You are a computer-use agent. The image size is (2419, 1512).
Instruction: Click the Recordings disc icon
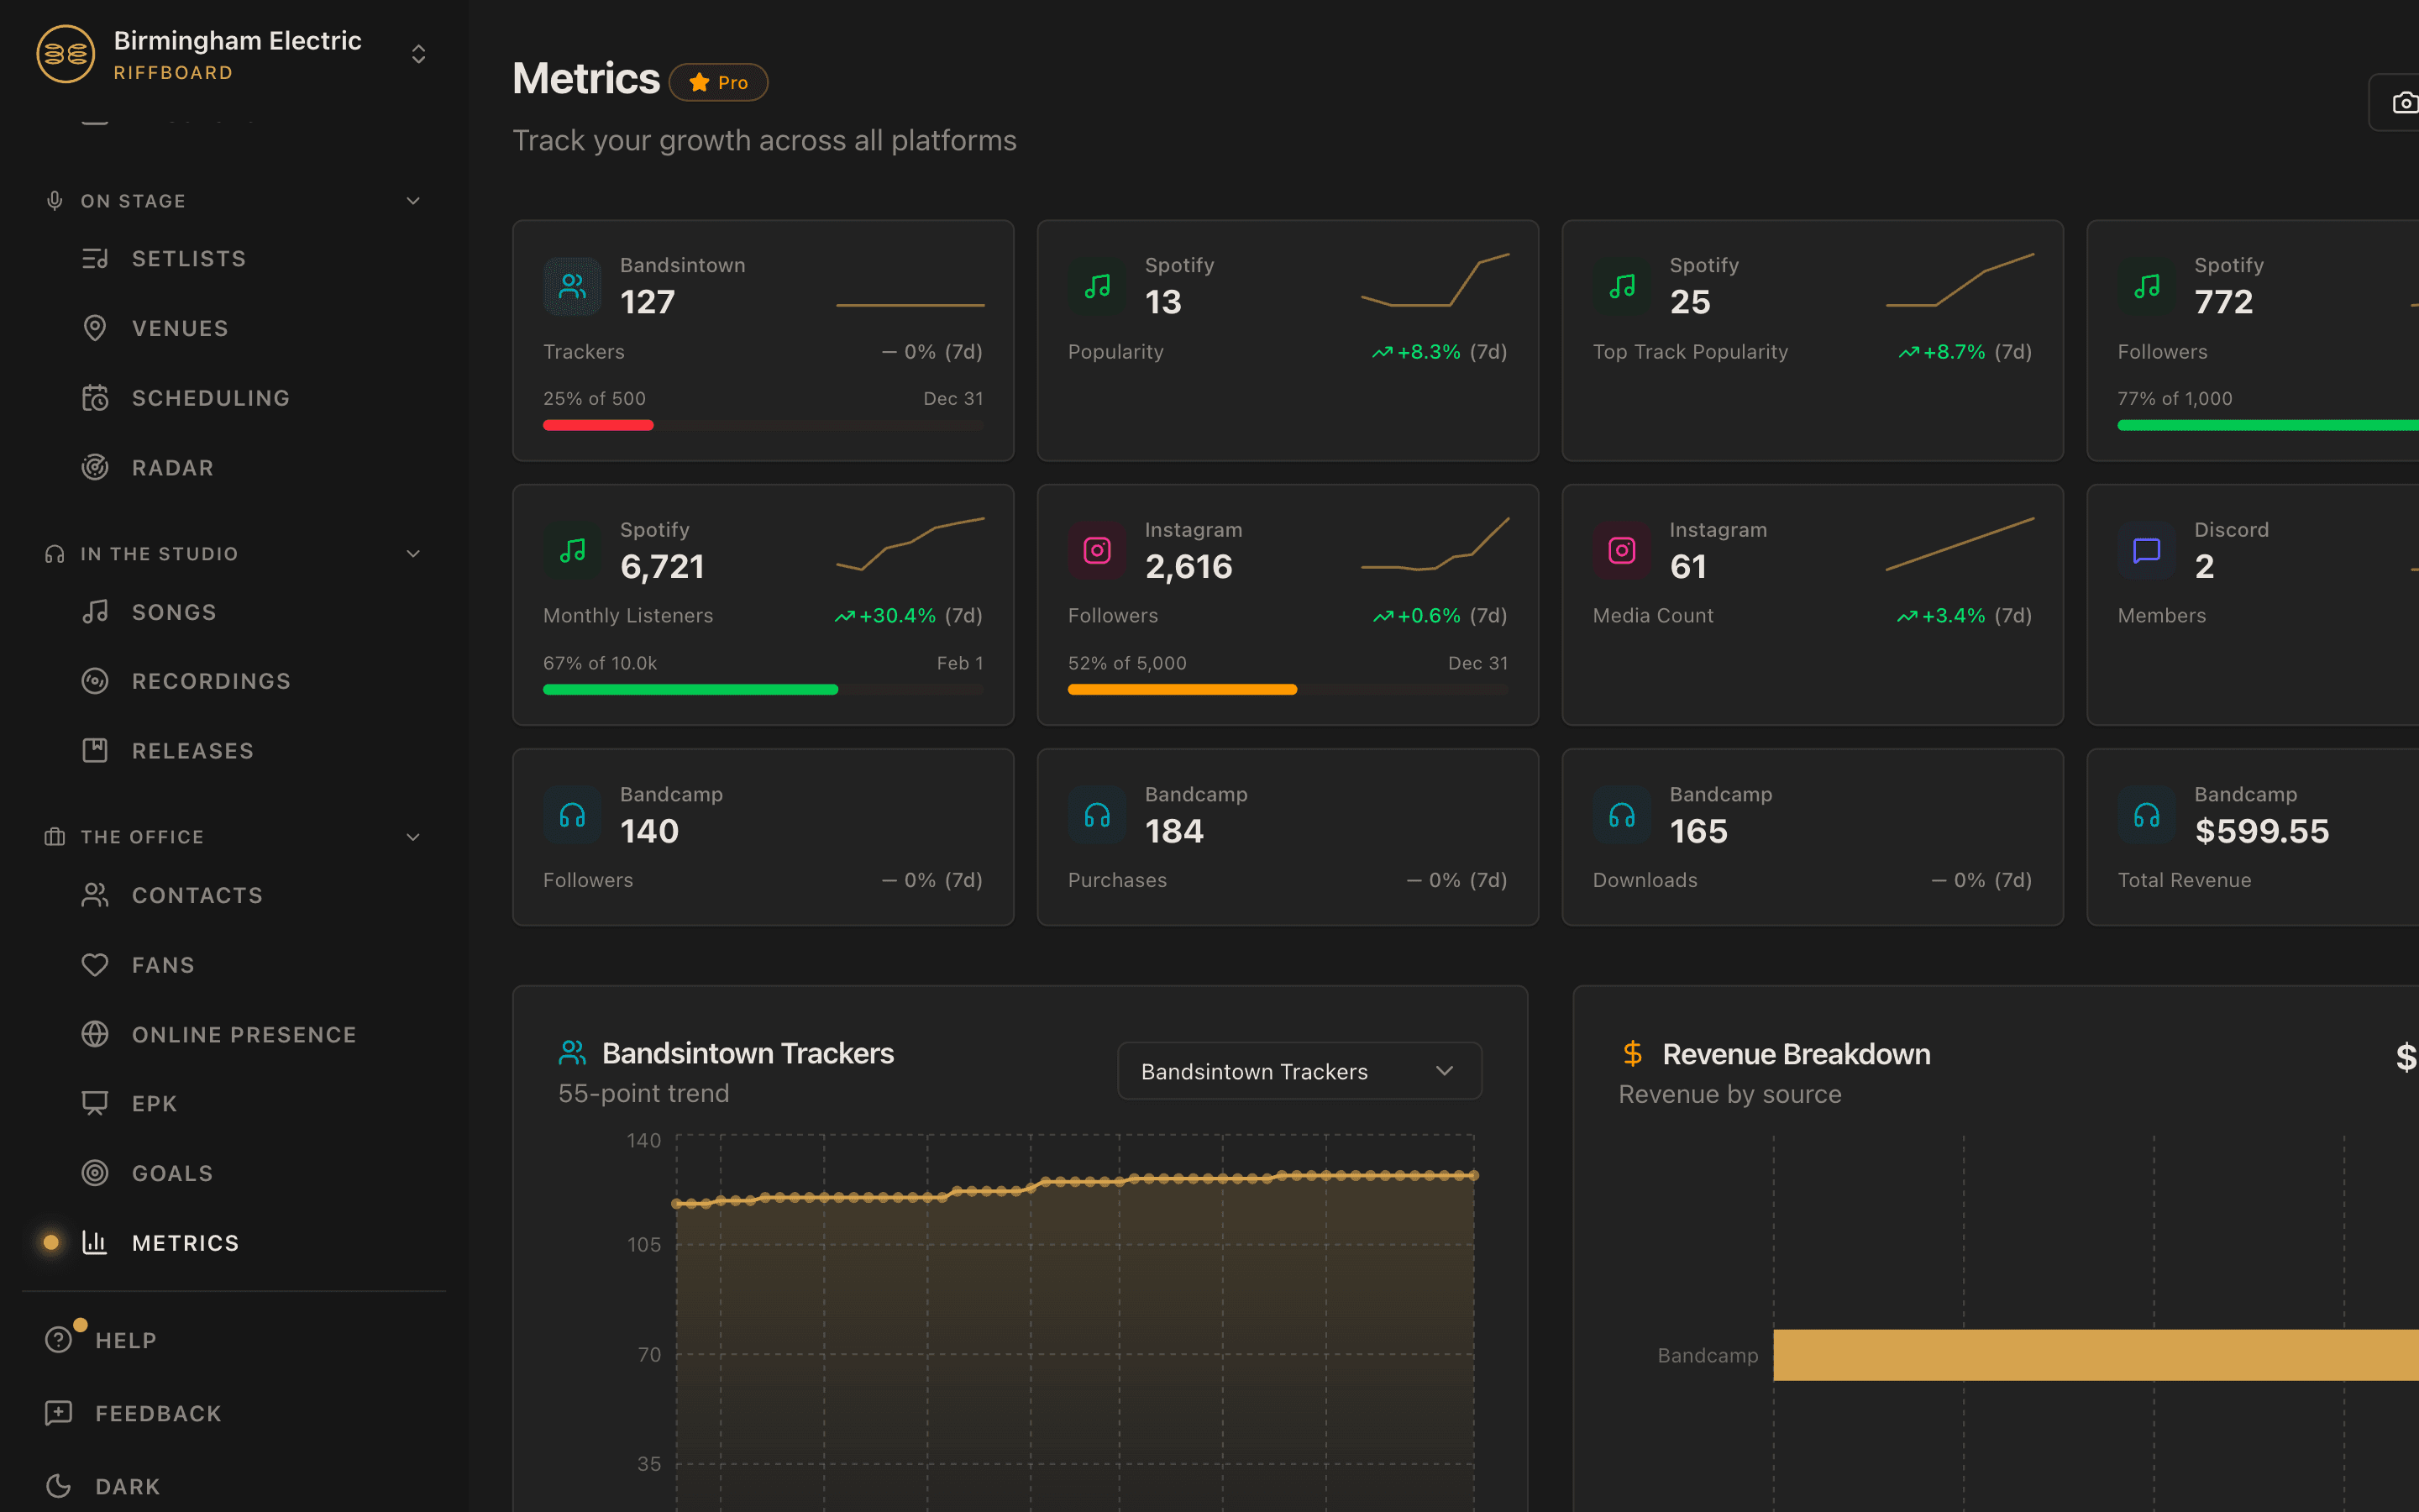click(95, 681)
